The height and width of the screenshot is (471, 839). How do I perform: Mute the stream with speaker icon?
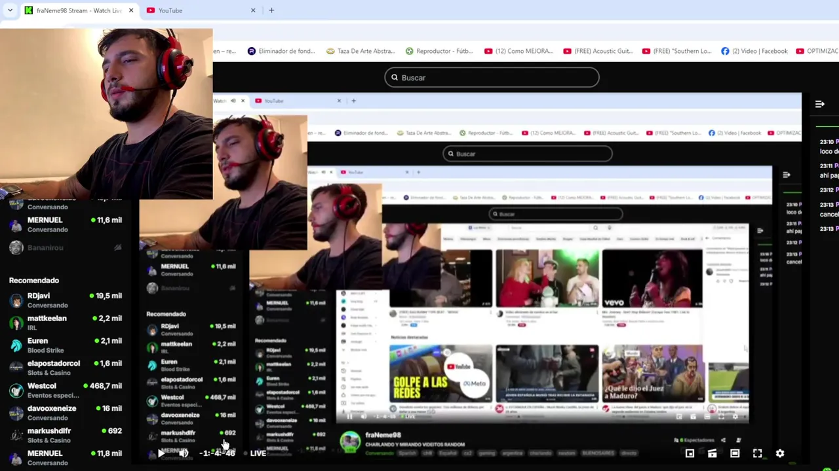184,453
